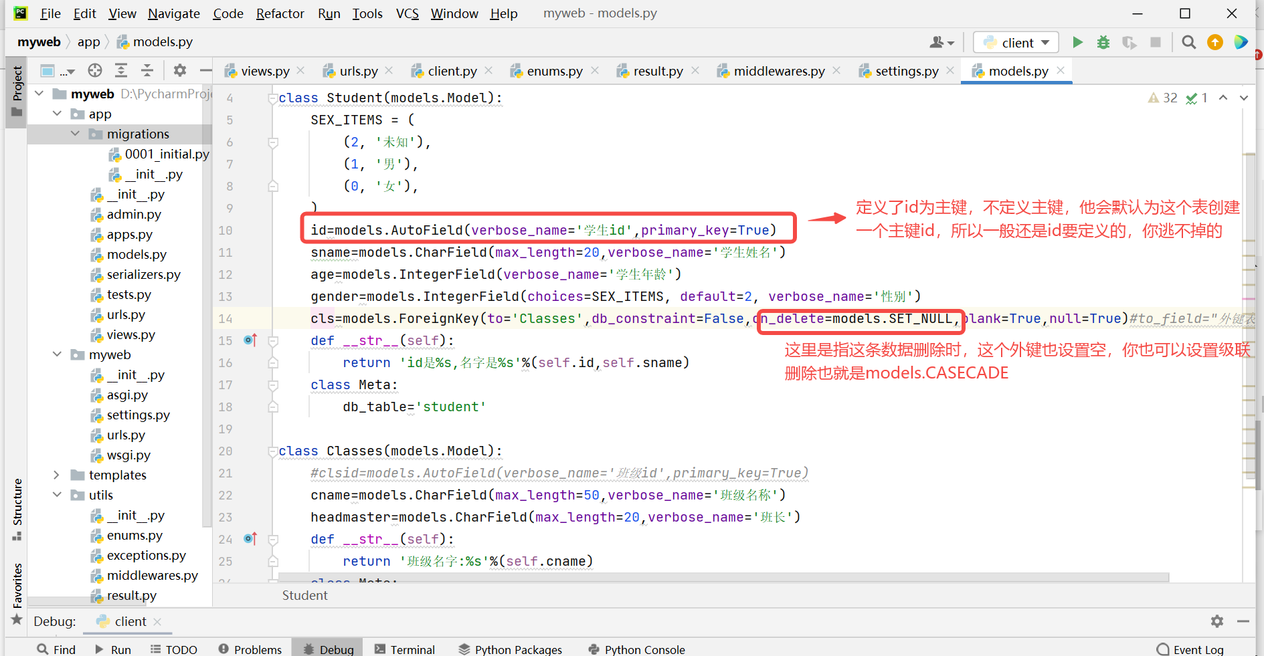Open the VCS menu

(407, 13)
